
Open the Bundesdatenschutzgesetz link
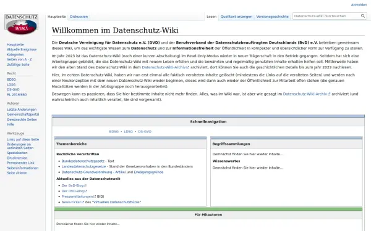click(83, 161)
